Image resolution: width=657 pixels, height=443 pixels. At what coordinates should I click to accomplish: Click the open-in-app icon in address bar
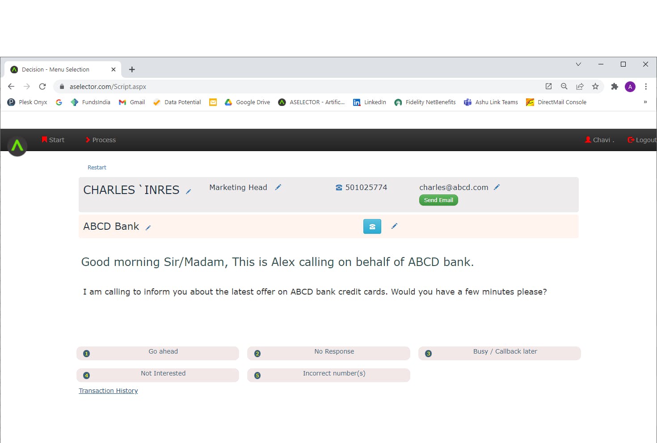(x=548, y=86)
